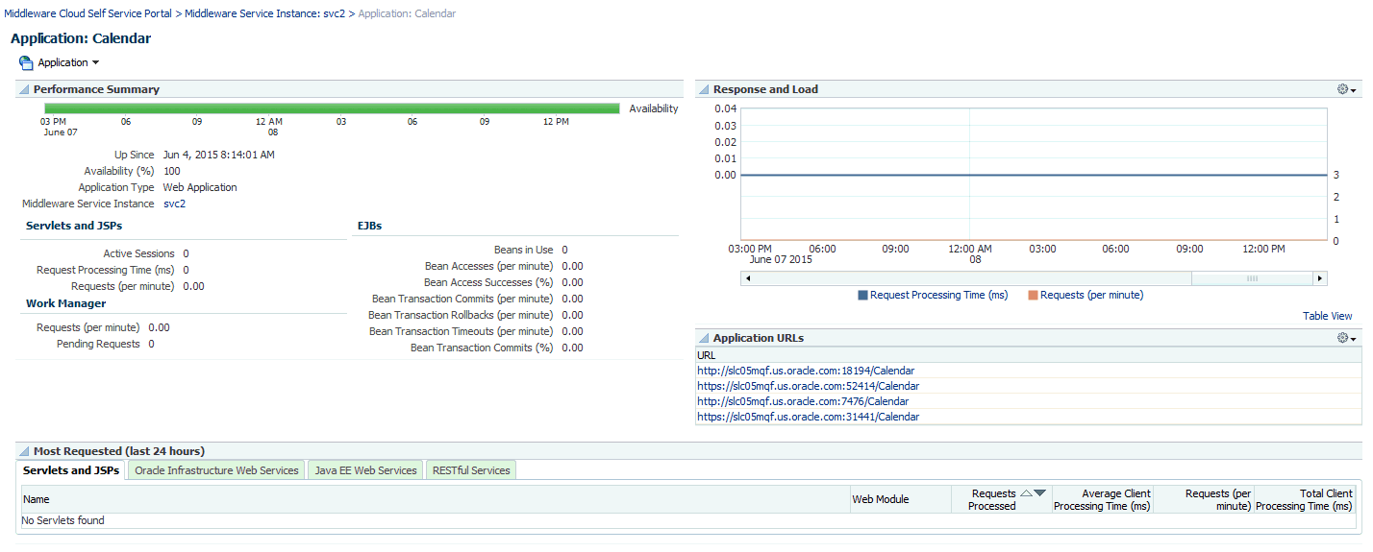Collapse the Performance Summary panel
The width and height of the screenshot is (1373, 552).
(x=24, y=89)
